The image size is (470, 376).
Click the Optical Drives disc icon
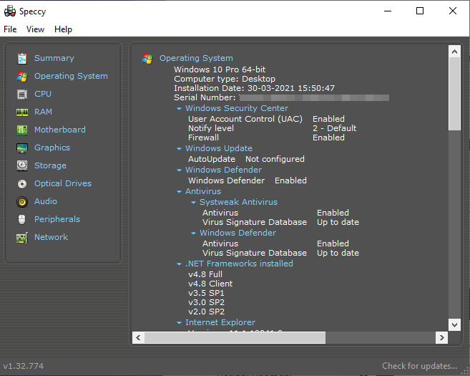click(22, 183)
